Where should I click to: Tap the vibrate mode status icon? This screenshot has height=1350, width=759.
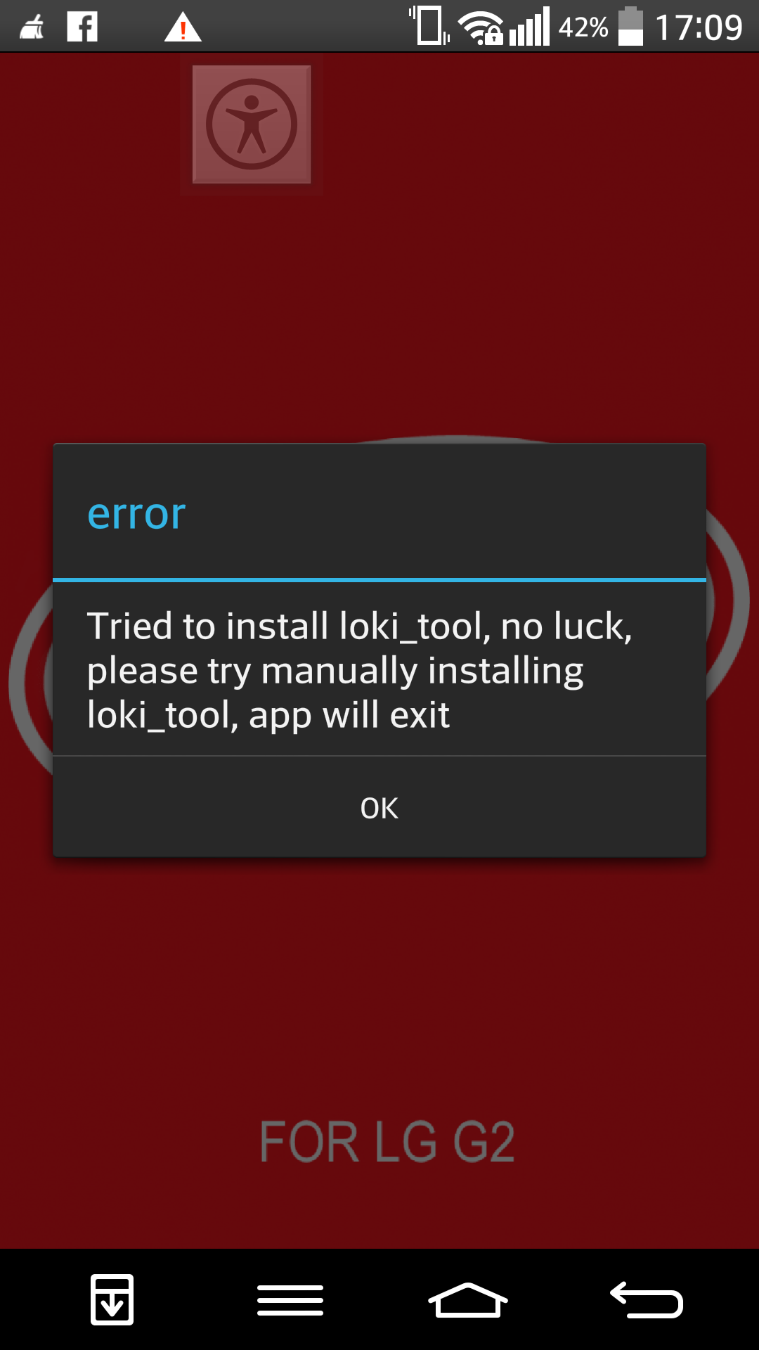(429, 25)
